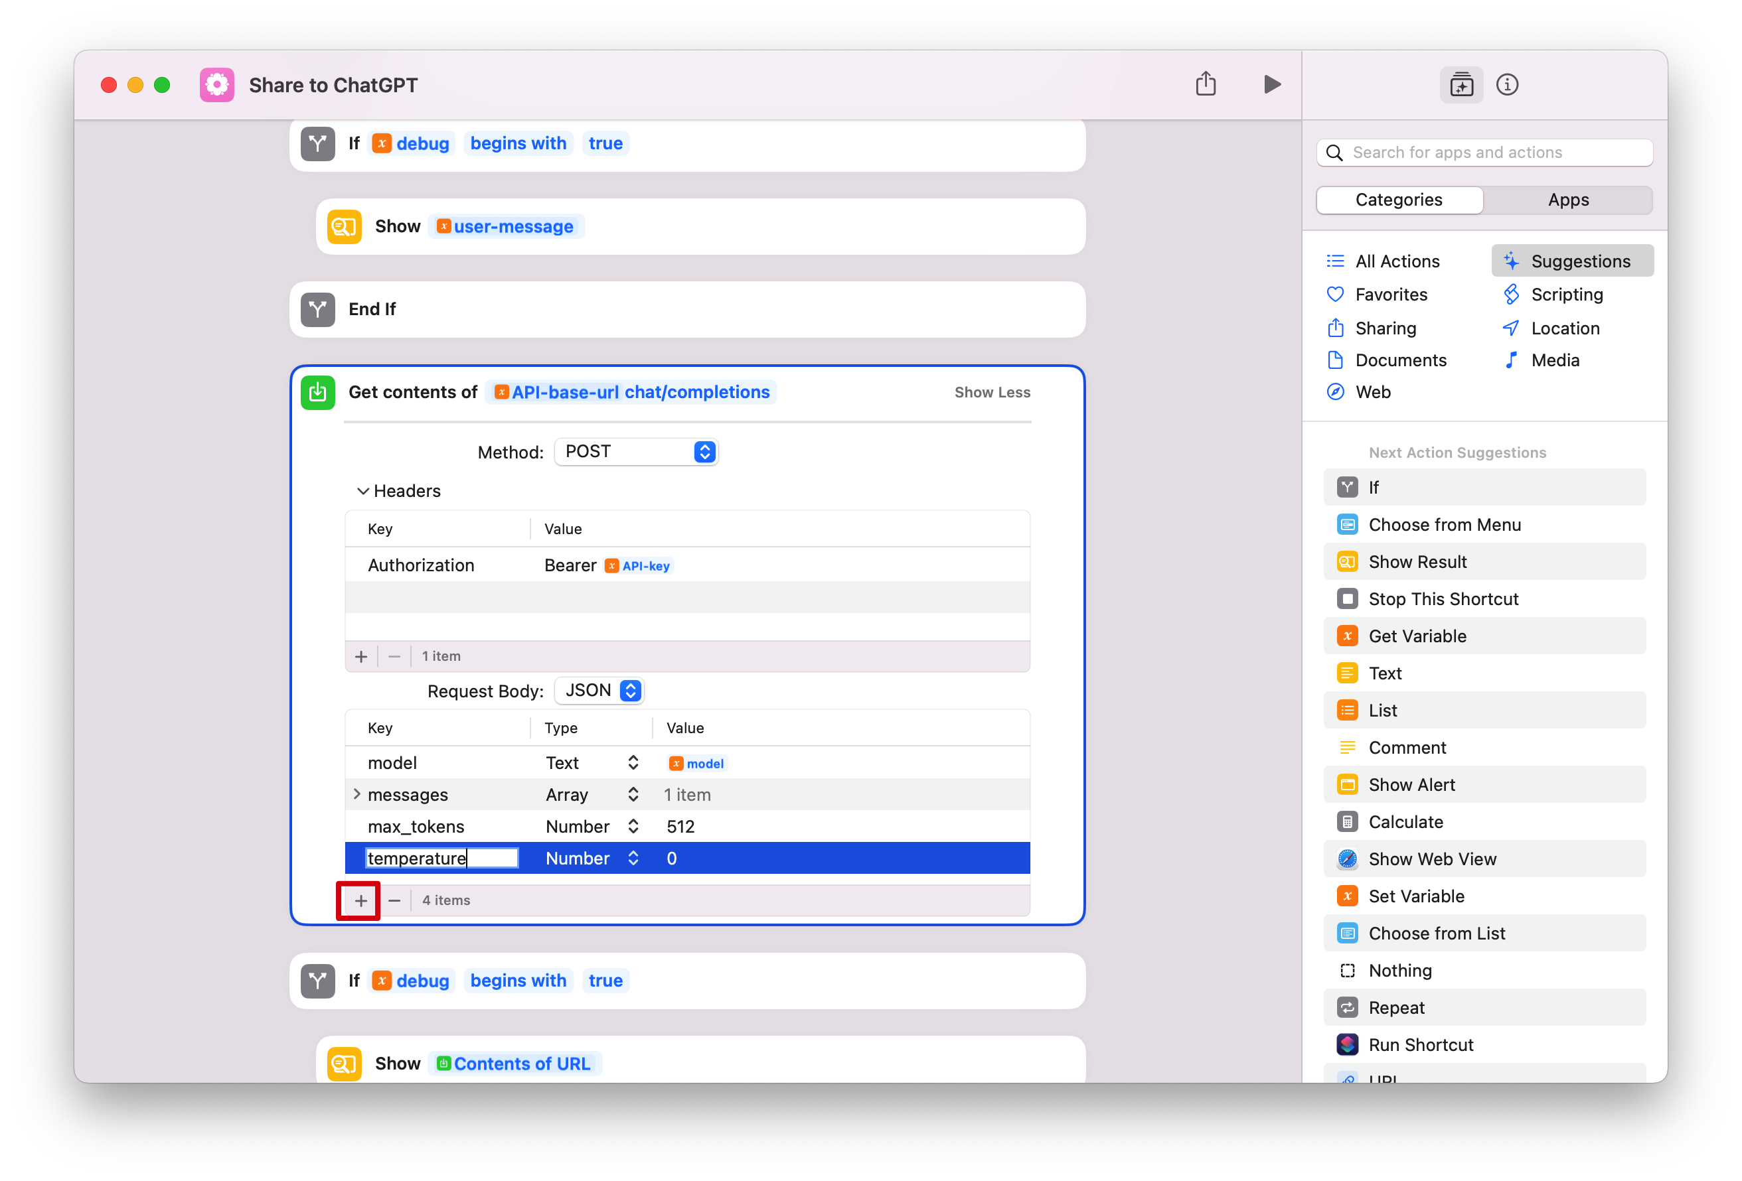Screen dimensions: 1742x1181
Task: Collapse the Headers section
Action: (364, 491)
